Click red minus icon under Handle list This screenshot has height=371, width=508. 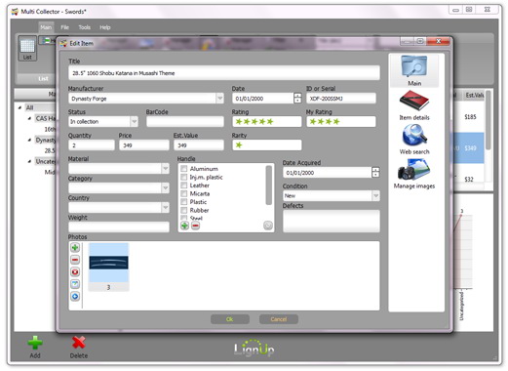(x=195, y=226)
